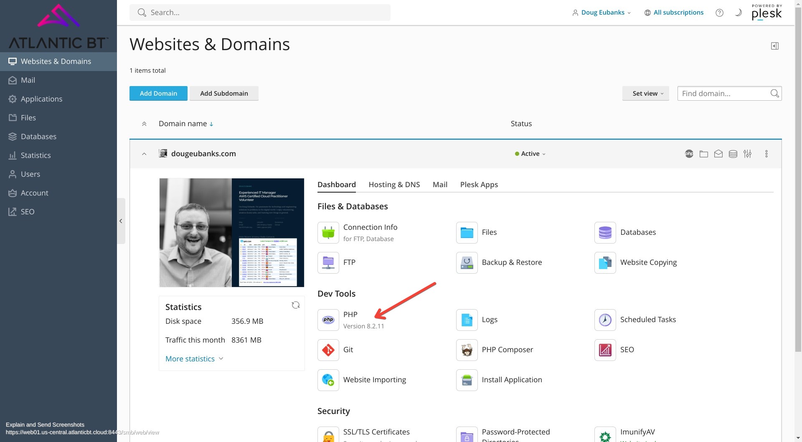The width and height of the screenshot is (802, 442).
Task: Open the PHP settings icon in Dev Tools
Action: (x=328, y=320)
